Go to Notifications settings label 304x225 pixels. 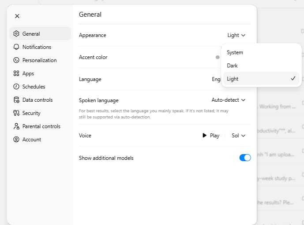coord(37,47)
